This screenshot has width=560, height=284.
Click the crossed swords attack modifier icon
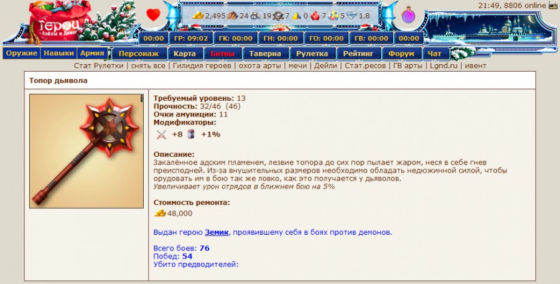click(x=162, y=134)
